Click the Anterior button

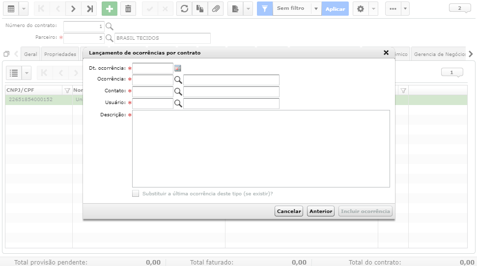[x=321, y=211]
